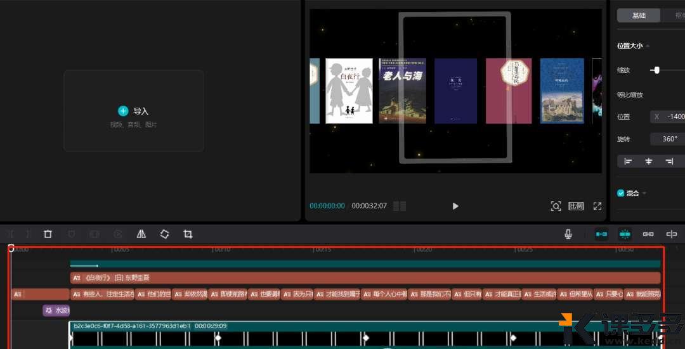The image size is (685, 349).
Task: Click the total duration 00:00:32:07
Action: tap(369, 206)
